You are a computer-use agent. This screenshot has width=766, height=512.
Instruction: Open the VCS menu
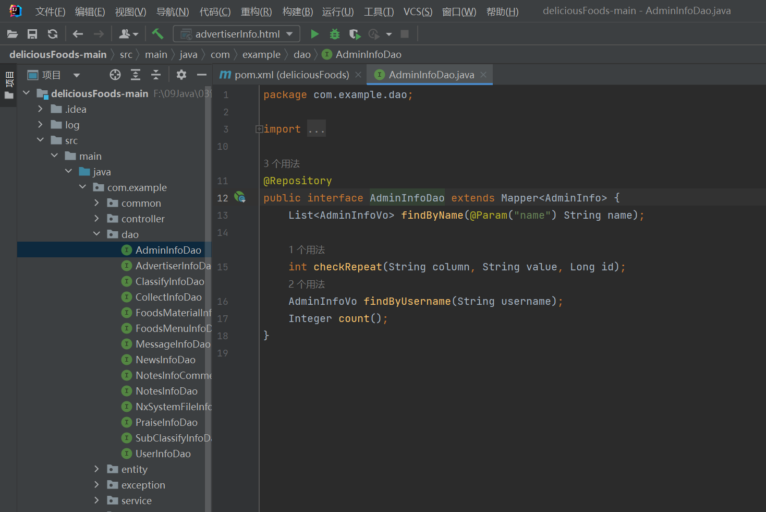[x=418, y=11]
